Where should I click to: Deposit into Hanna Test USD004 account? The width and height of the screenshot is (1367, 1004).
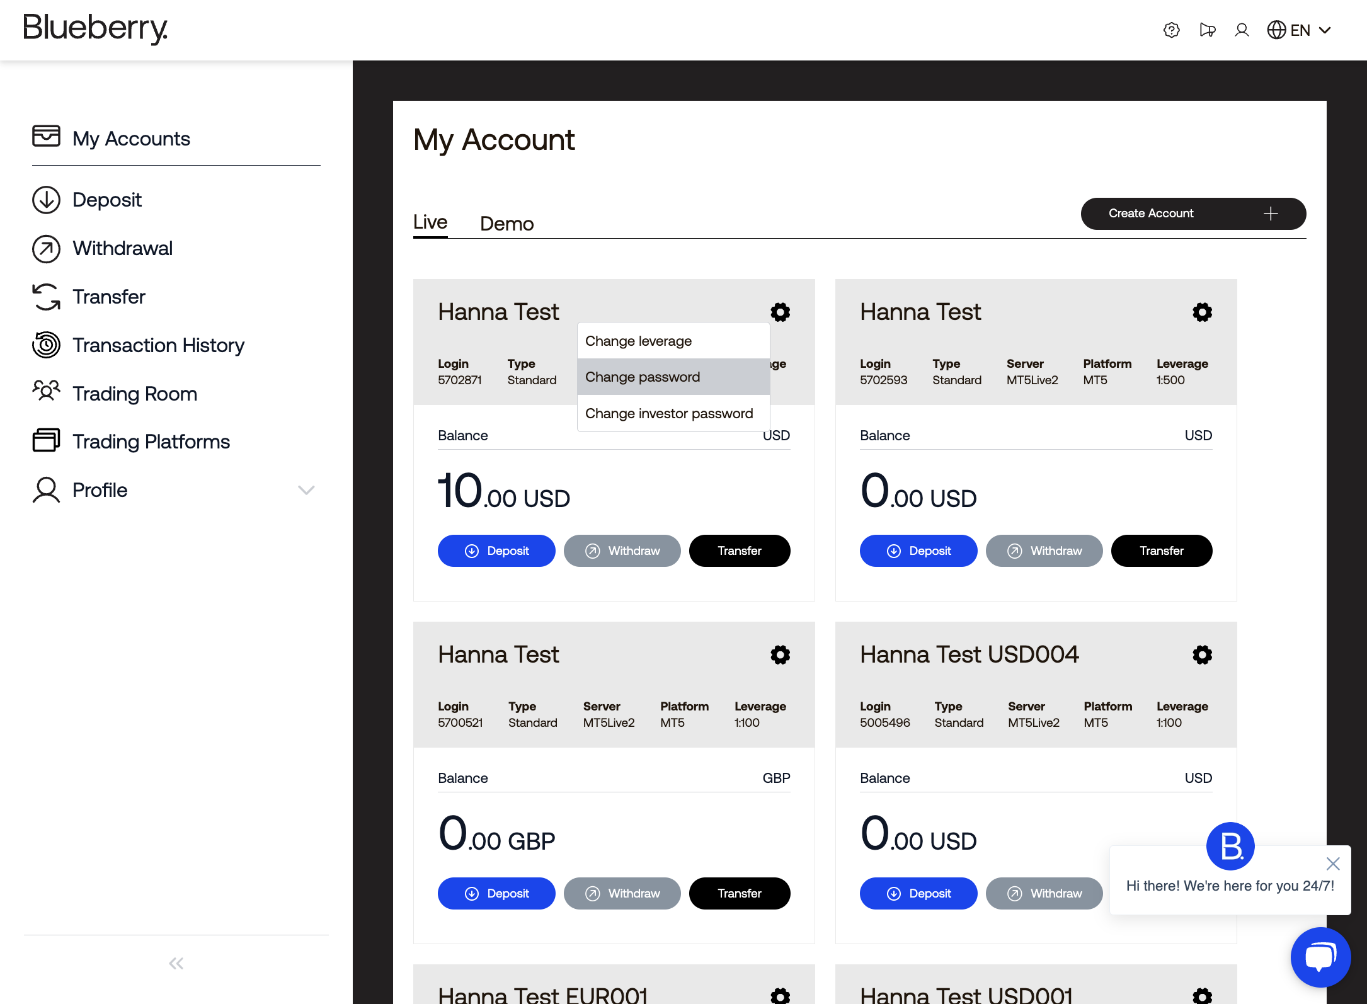pyautogui.click(x=918, y=893)
